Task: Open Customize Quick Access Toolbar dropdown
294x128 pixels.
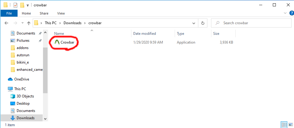Action: pos(28,5)
